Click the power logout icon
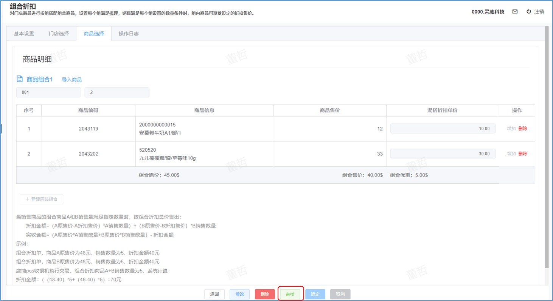Image resolution: width=553 pixels, height=301 pixels. pos(528,12)
